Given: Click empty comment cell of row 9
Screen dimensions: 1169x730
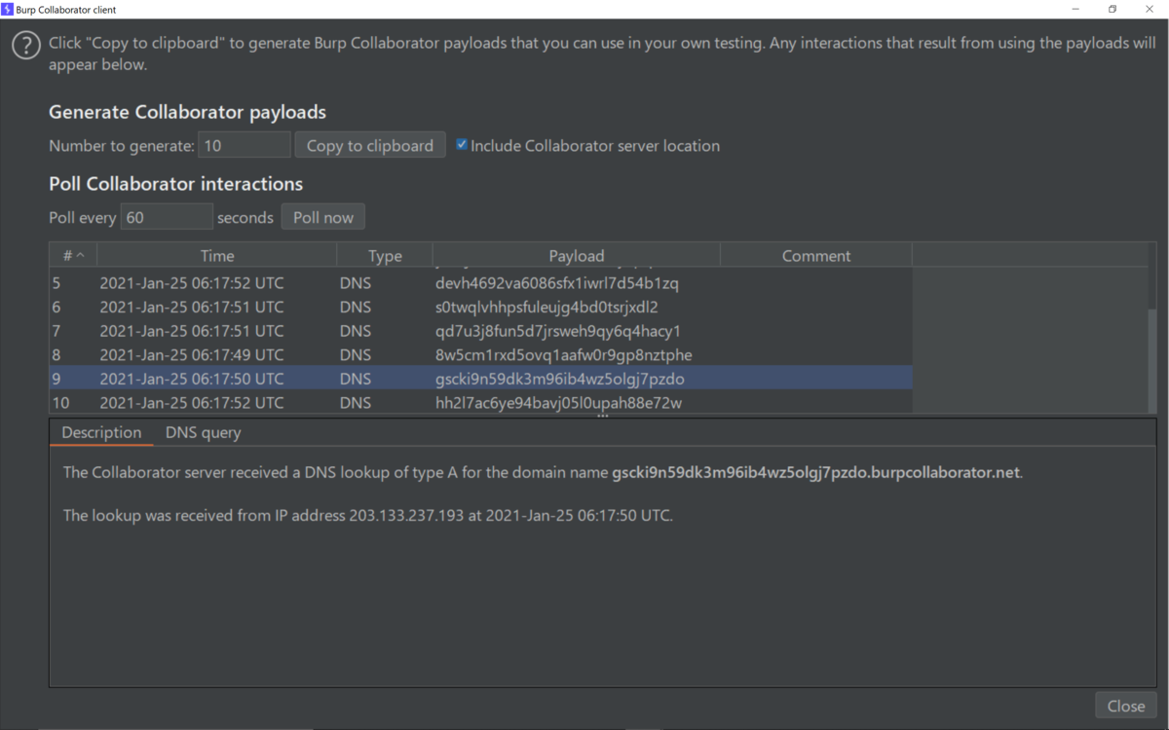Looking at the screenshot, I should pyautogui.click(x=816, y=379).
